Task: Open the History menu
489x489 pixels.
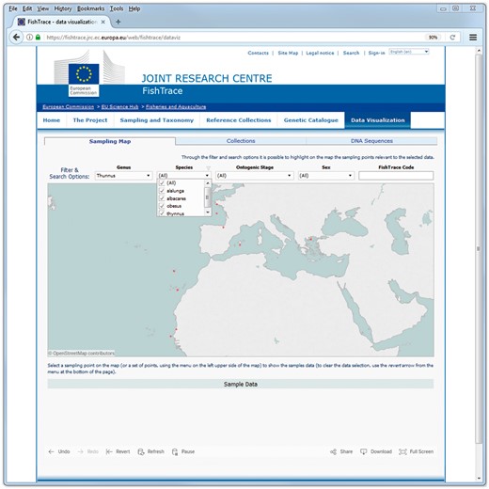Action: coord(63,8)
